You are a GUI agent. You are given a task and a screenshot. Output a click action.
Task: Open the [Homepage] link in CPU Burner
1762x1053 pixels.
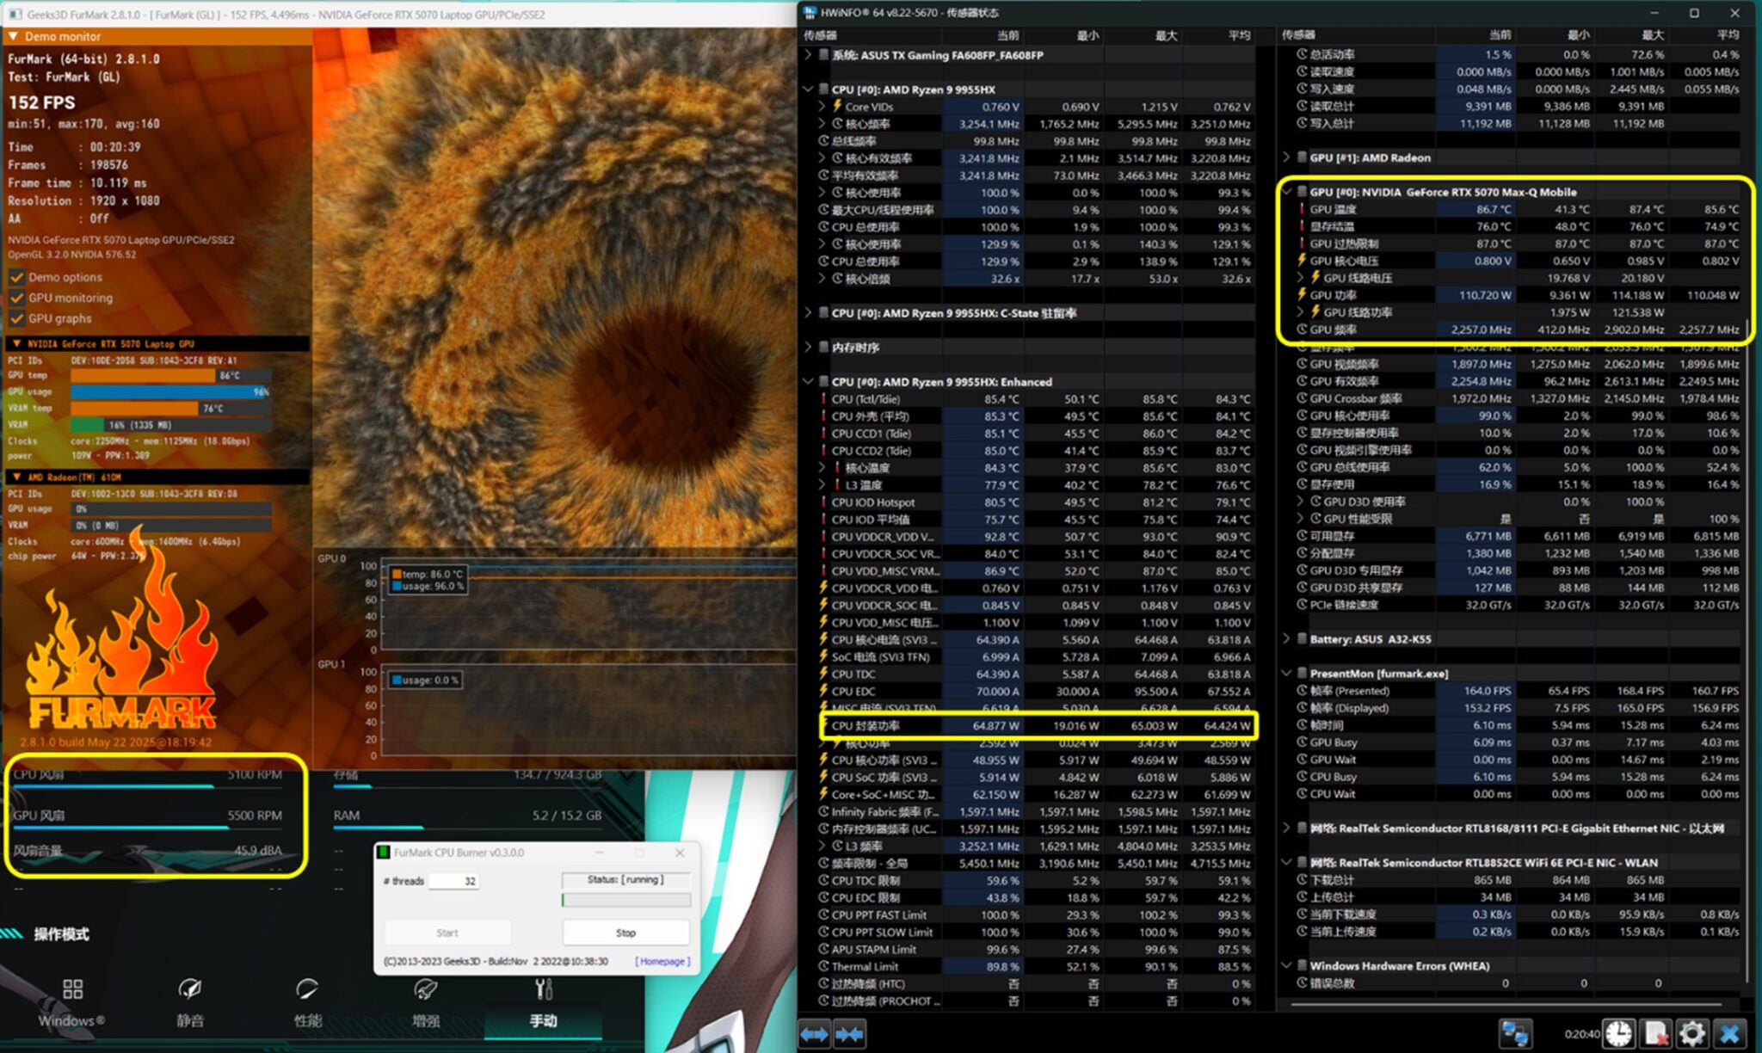point(662,962)
